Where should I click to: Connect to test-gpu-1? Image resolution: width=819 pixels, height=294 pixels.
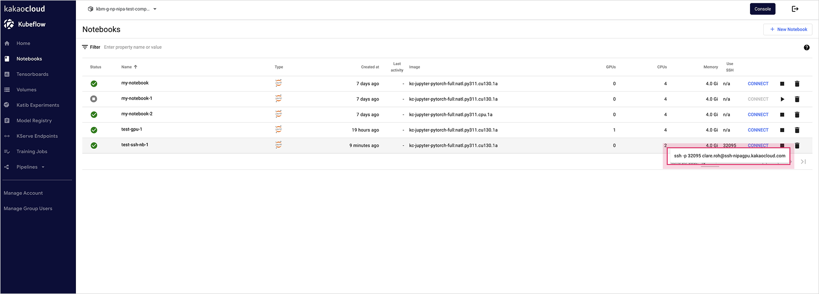tap(758, 130)
